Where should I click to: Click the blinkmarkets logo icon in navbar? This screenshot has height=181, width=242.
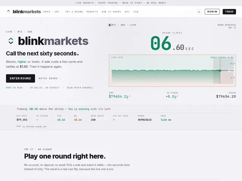[x=8, y=12]
